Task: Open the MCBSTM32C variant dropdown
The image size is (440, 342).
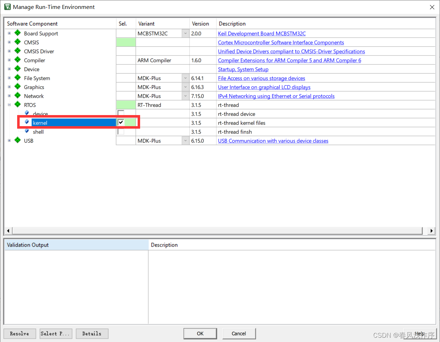Action: tap(186, 34)
